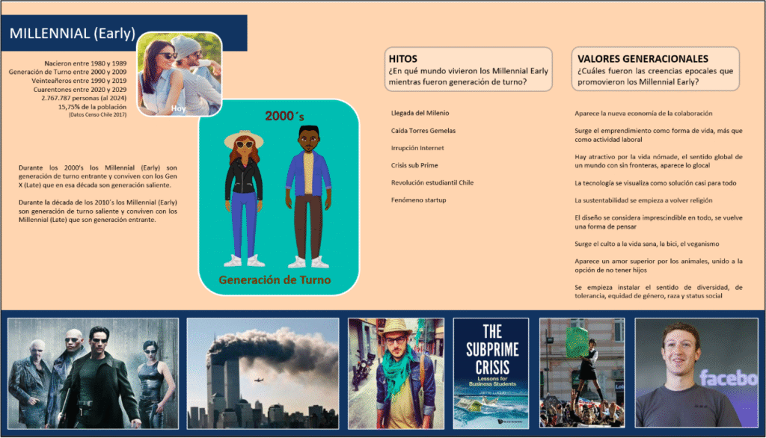Click the VALORES GENERACIONALES heading box

(x=655, y=70)
